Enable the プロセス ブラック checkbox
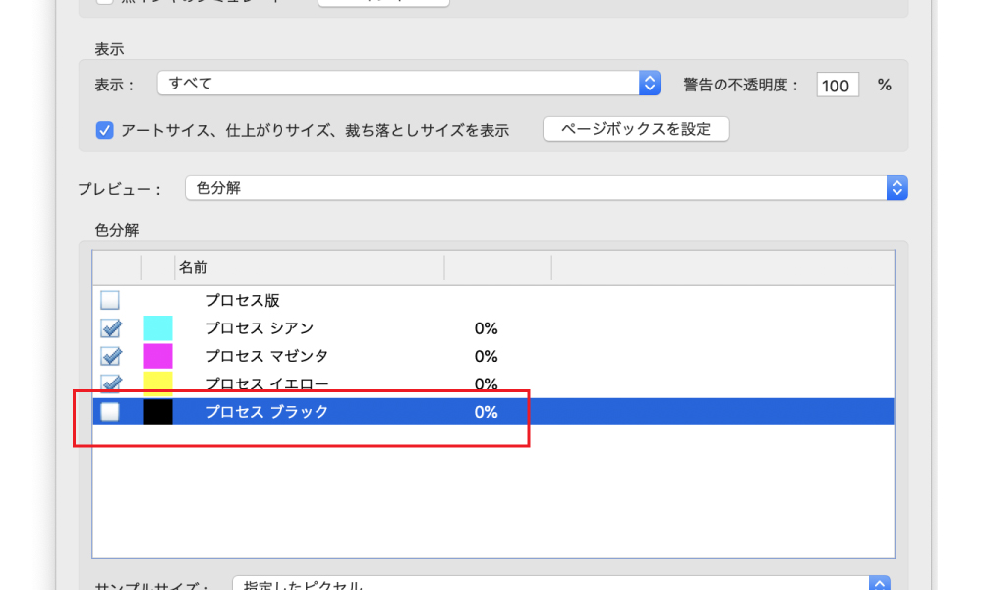The width and height of the screenshot is (983, 590). (110, 411)
